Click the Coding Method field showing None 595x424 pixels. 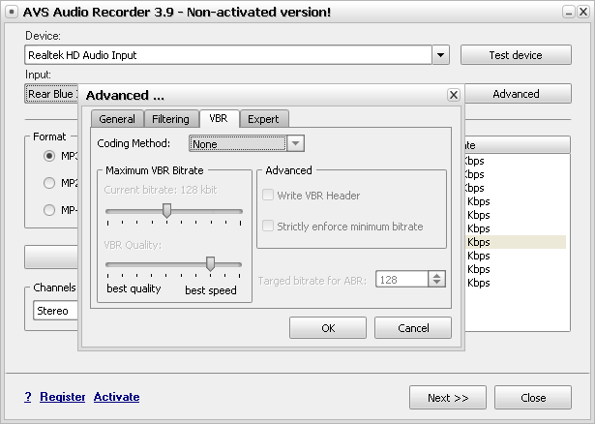tap(238, 144)
